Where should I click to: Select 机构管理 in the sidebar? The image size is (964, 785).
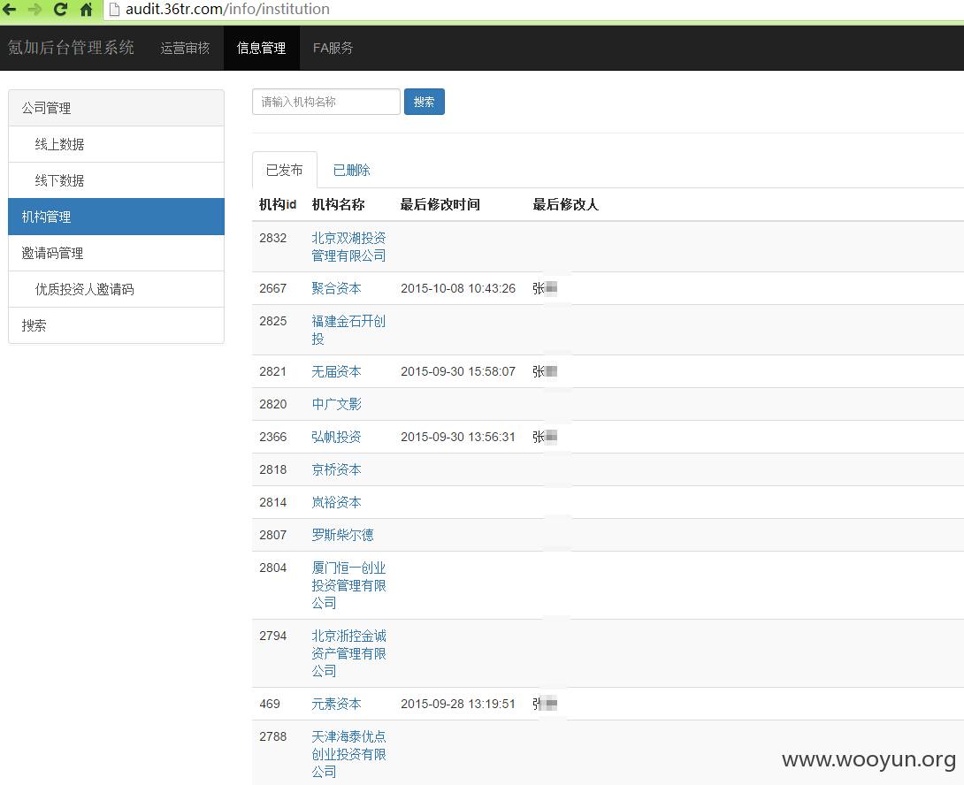[x=116, y=217]
